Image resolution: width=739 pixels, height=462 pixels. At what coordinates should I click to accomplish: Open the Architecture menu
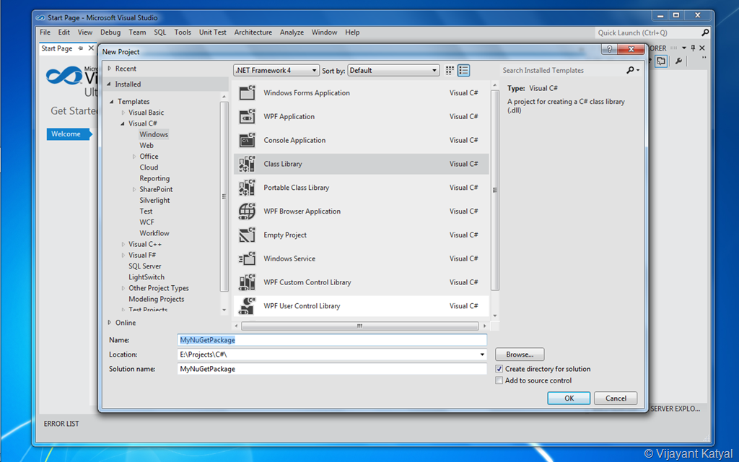click(253, 32)
